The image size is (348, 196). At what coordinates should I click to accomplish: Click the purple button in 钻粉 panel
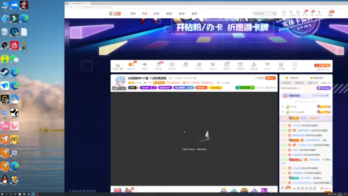tap(324, 88)
